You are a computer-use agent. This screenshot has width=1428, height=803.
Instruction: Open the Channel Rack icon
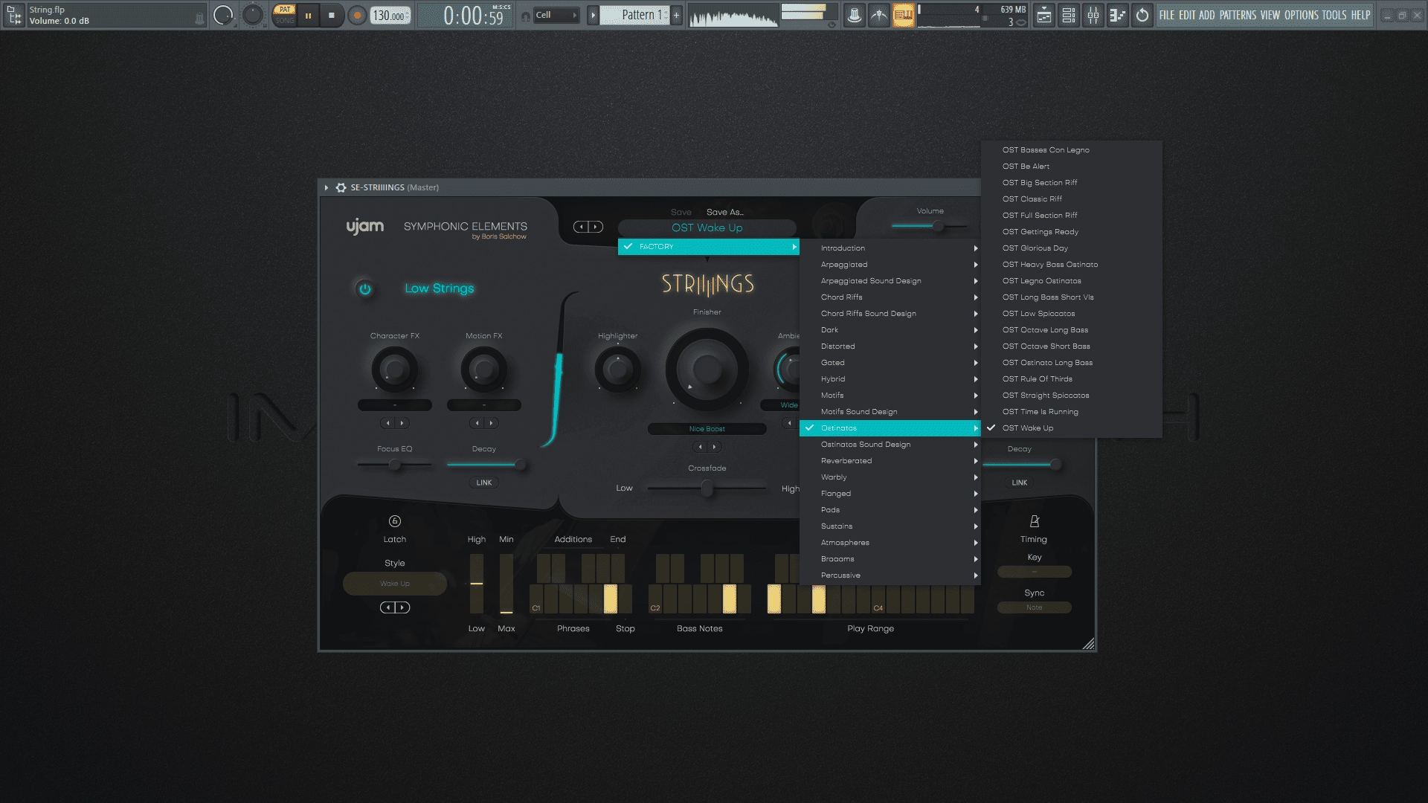point(1069,15)
